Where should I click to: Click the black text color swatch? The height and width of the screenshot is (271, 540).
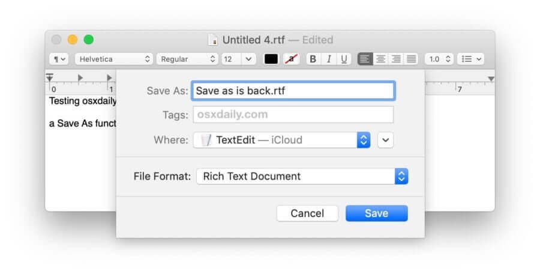[271, 59]
